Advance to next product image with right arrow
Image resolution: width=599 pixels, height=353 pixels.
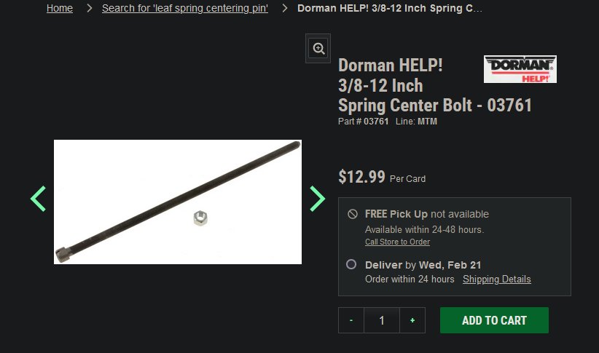pyautogui.click(x=317, y=199)
